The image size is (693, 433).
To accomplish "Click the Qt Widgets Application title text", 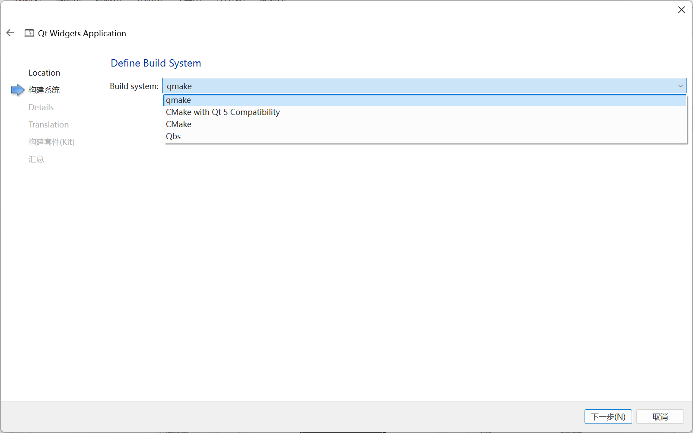I will 82,33.
